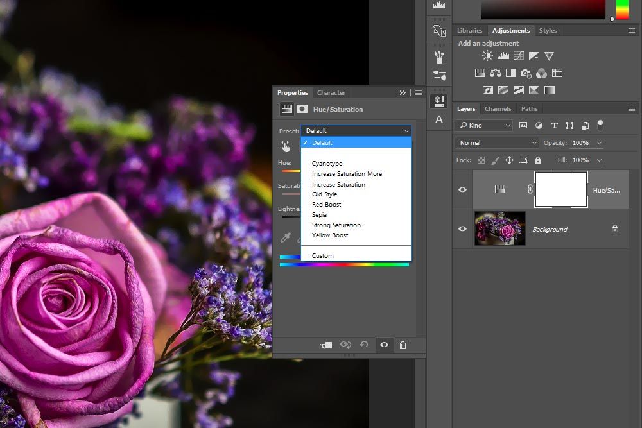Image resolution: width=642 pixels, height=428 pixels.
Task: Add a Photo Filter adjustment
Action: [x=526, y=73]
